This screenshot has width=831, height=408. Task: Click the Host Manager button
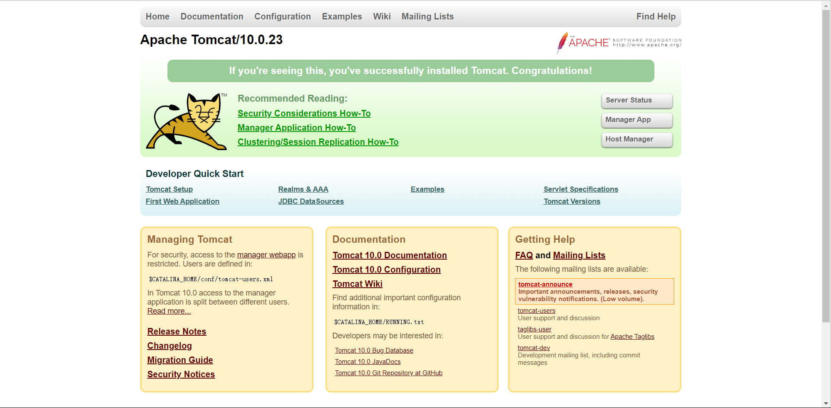coord(637,139)
